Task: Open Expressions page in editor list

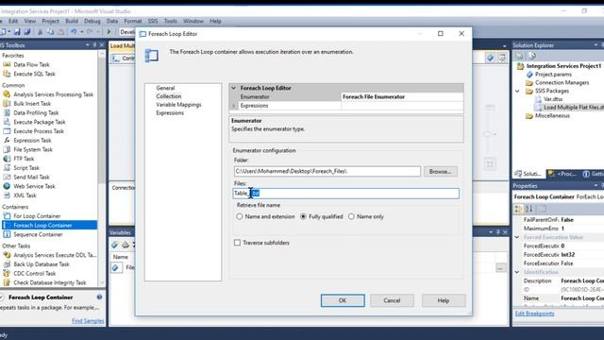Action: (x=170, y=113)
